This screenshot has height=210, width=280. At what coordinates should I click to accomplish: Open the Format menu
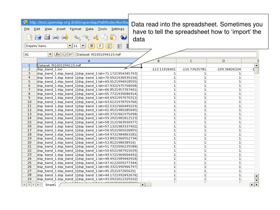click(x=75, y=29)
